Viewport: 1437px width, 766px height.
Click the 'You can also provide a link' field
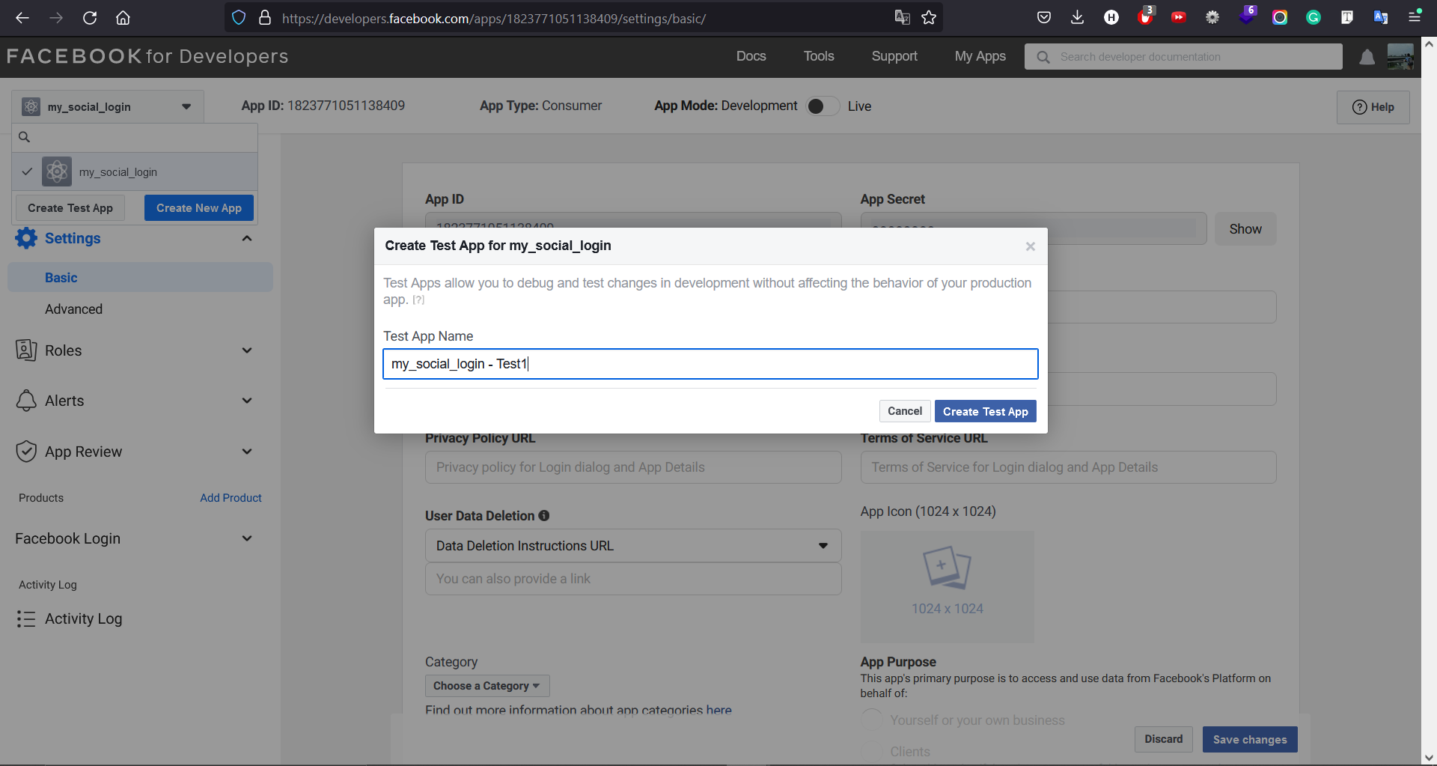[x=633, y=579]
